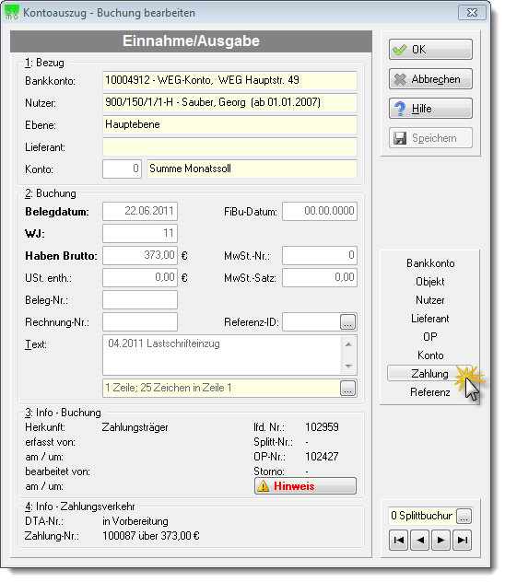Jump to last record navigation arrow
The height and width of the screenshot is (582, 505).
(x=463, y=540)
